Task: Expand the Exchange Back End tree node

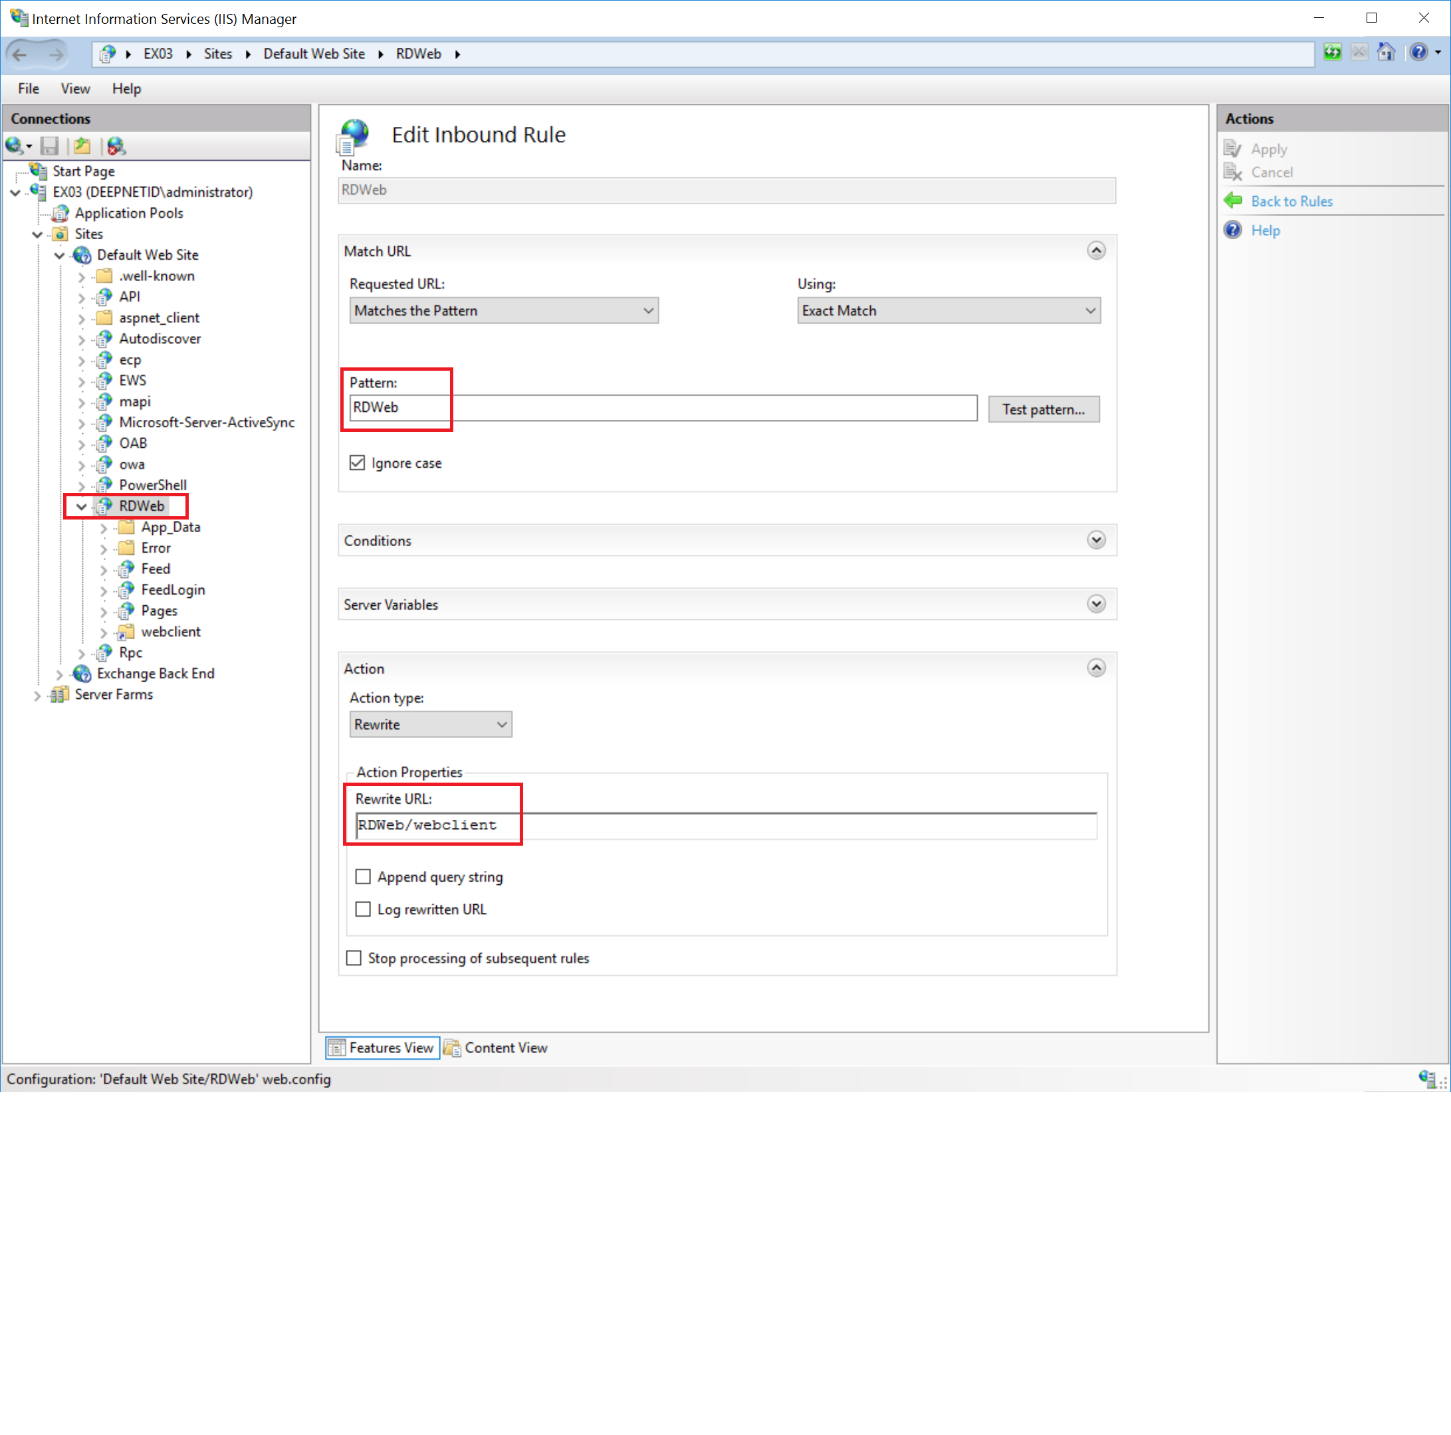Action: (59, 674)
